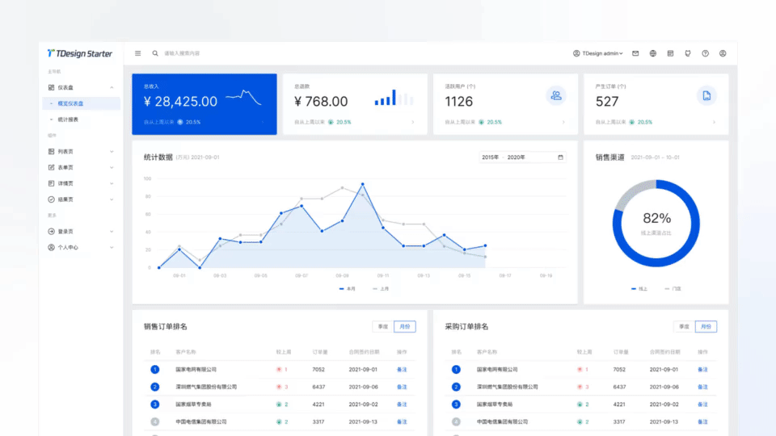This screenshot has height=436, width=776.
Task: Click the bar chart graphic on ¥768.00 card
Action: point(394,98)
